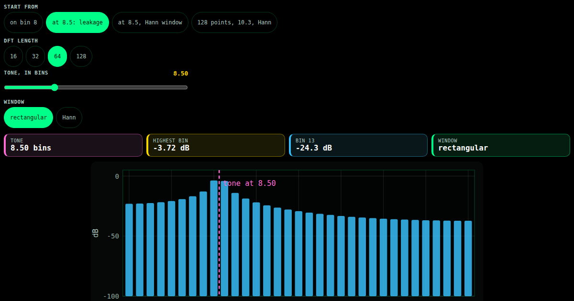The image size is (574, 301).
Task: Click the -100 y-axis tick label
Action: (x=111, y=296)
